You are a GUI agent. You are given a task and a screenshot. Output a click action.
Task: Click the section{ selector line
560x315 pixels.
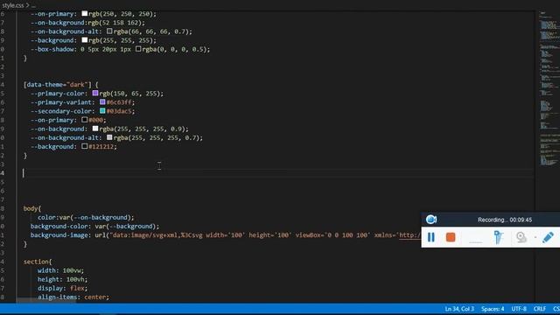pos(38,262)
